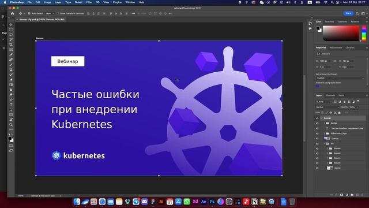Select the Overlay layer name
369x208 pixels.
[x=335, y=139]
